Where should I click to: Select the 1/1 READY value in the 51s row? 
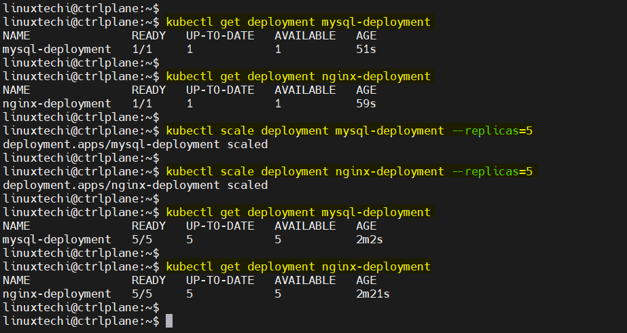(142, 49)
